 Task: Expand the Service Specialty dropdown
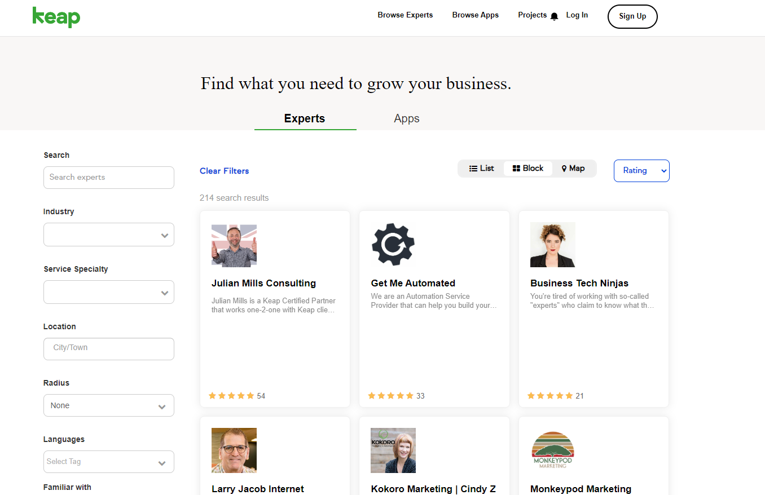click(x=109, y=292)
